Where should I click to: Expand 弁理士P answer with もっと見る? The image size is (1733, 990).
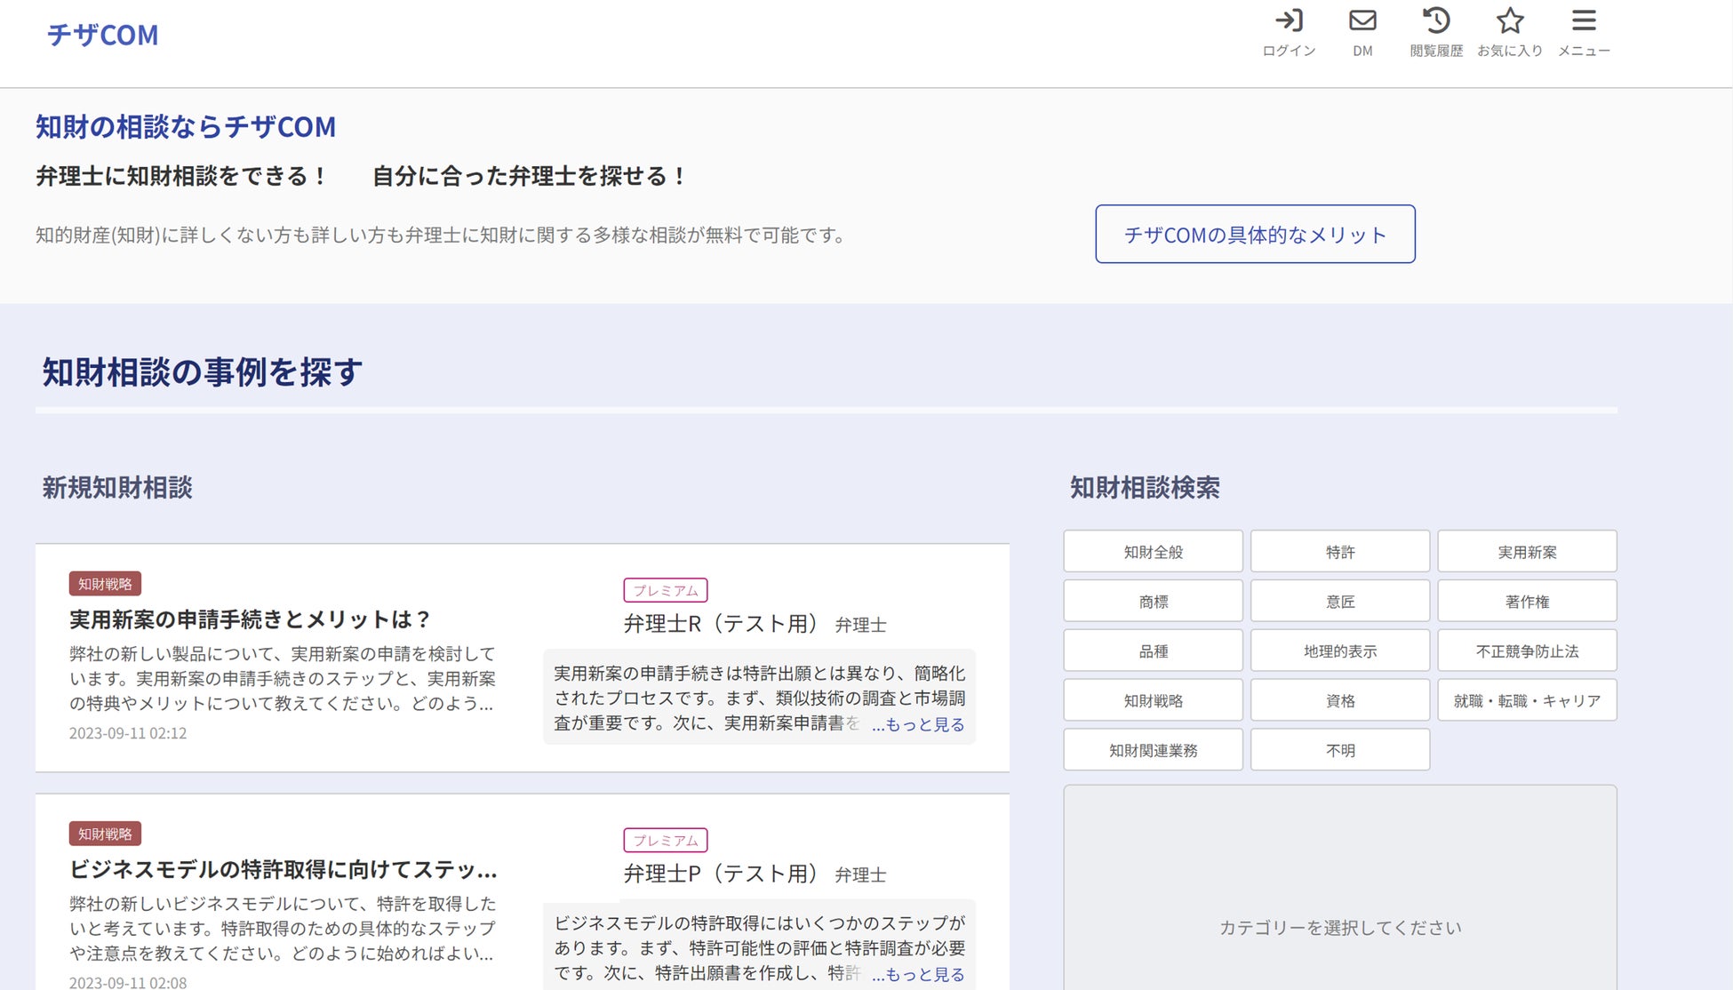point(918,974)
